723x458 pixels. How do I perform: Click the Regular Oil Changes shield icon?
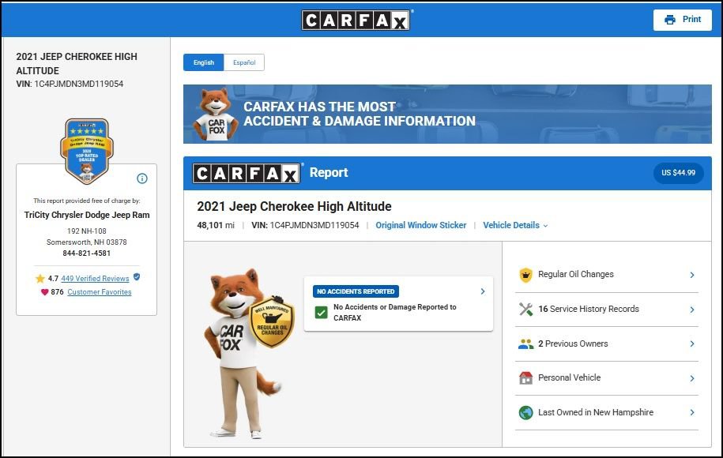(x=525, y=275)
